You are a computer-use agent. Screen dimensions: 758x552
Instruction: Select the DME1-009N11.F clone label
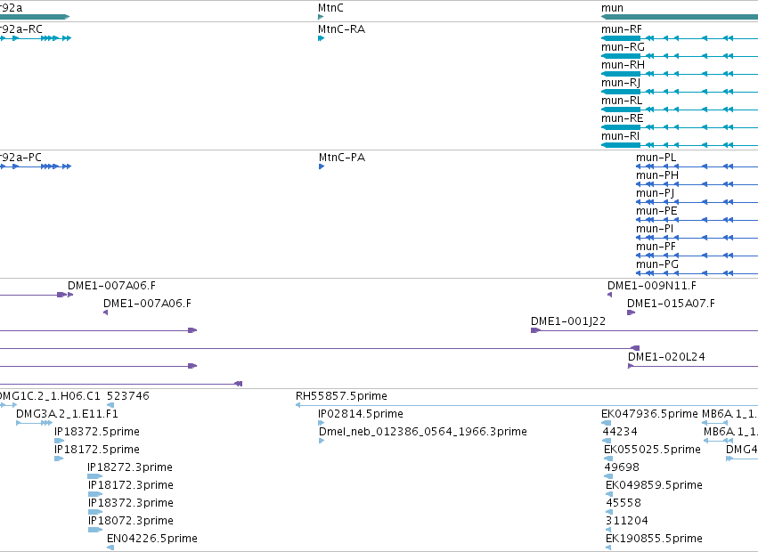[x=652, y=286]
